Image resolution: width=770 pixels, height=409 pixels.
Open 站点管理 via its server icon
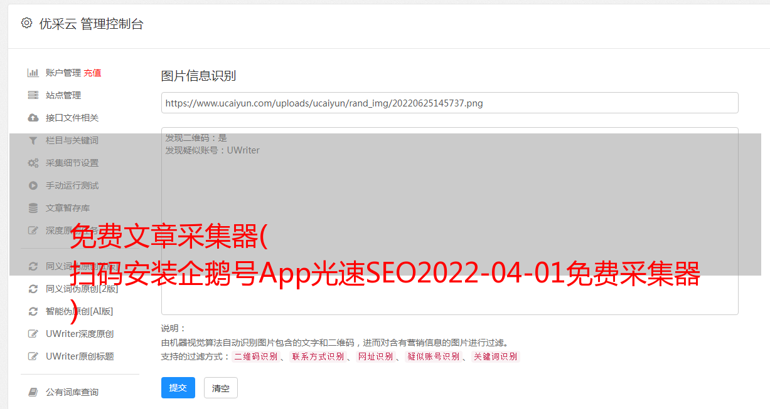[33, 95]
